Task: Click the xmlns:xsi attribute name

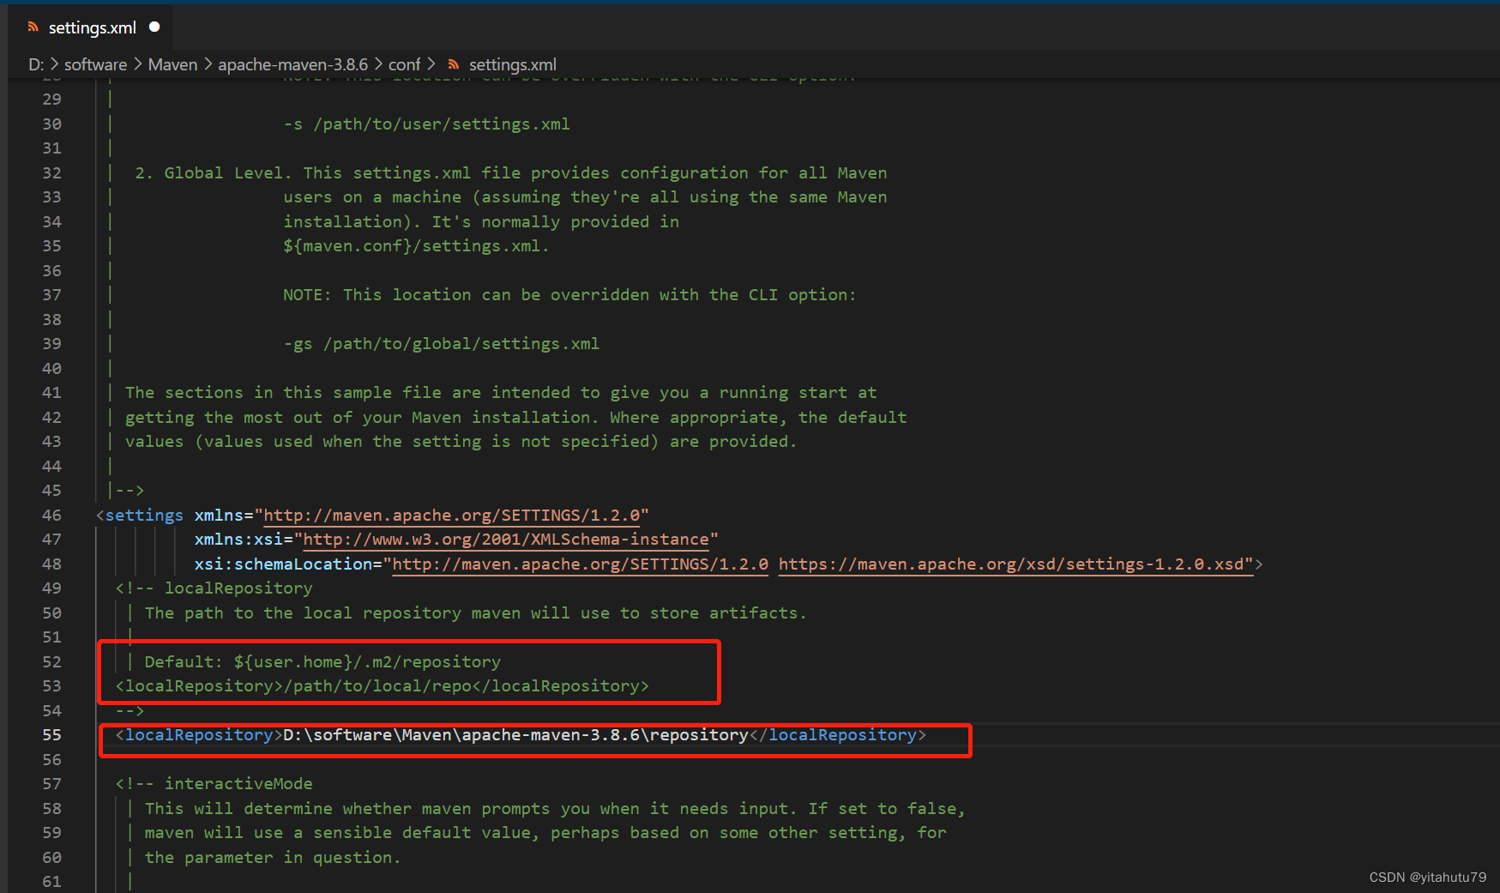Action: pos(238,540)
